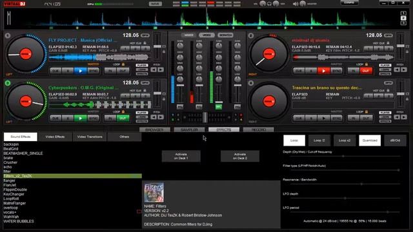The image size is (413, 232).
Task: Switch to Video Transitions tab
Action: click(90, 137)
